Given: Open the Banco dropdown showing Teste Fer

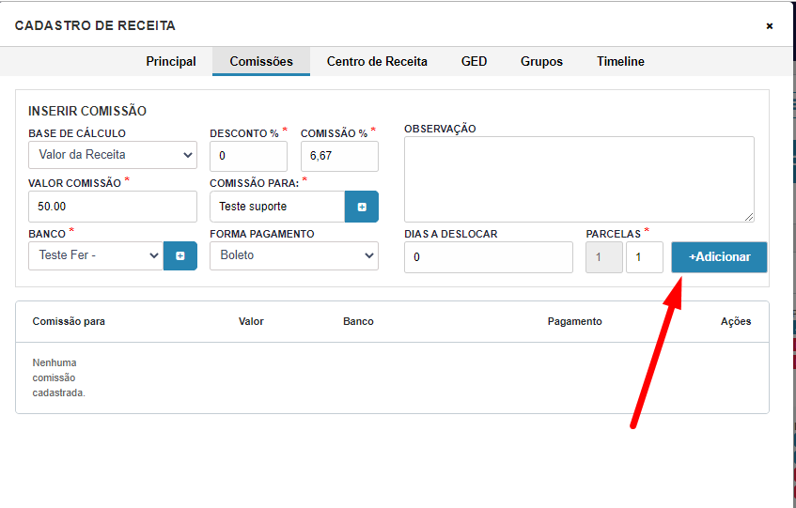Looking at the screenshot, I should [96, 256].
